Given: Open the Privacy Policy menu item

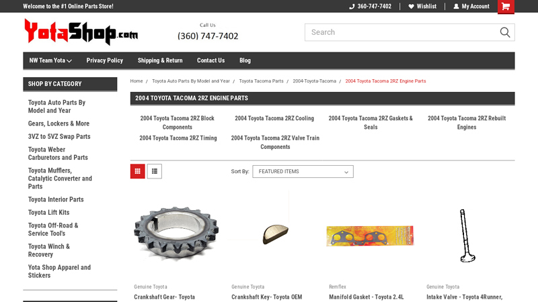Looking at the screenshot, I should click(105, 60).
